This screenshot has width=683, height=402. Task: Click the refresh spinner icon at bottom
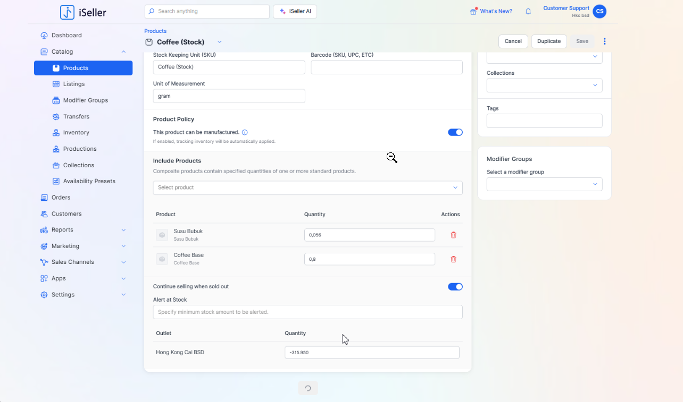[307, 388]
